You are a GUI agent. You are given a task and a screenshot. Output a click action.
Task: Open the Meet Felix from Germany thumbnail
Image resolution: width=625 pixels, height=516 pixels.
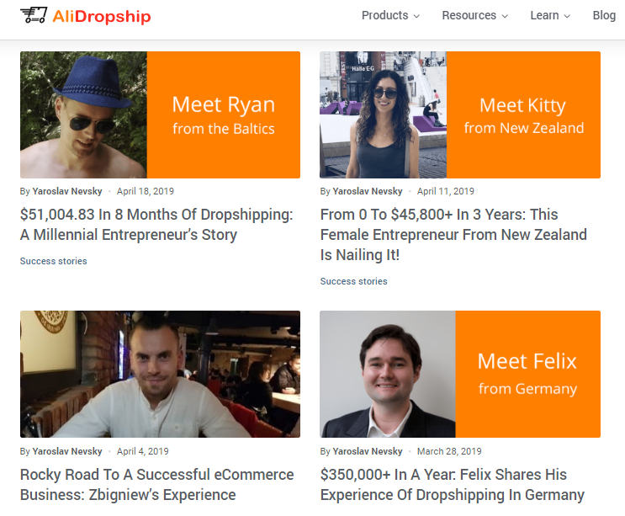click(460, 374)
